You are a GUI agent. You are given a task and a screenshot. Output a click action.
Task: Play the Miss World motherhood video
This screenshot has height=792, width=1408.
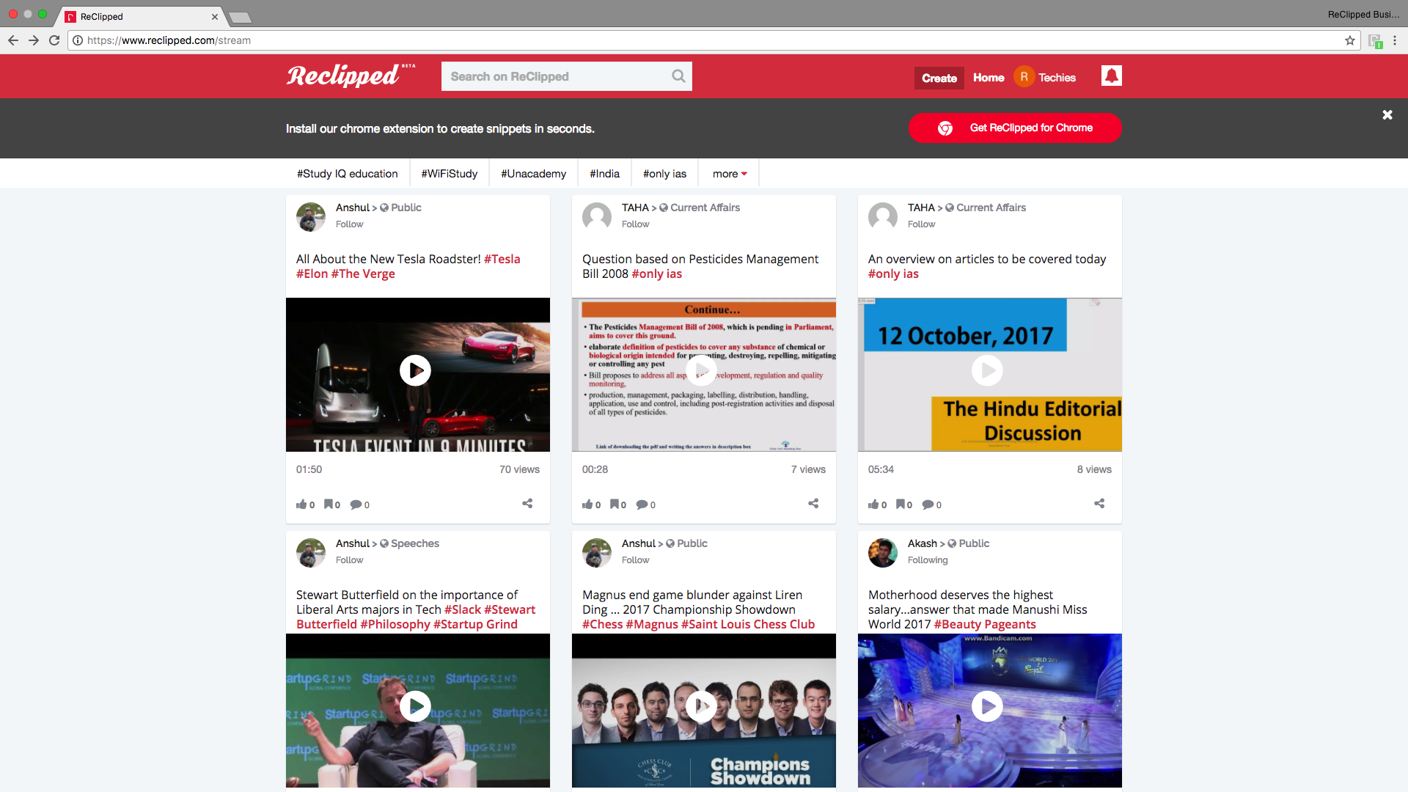[987, 706]
